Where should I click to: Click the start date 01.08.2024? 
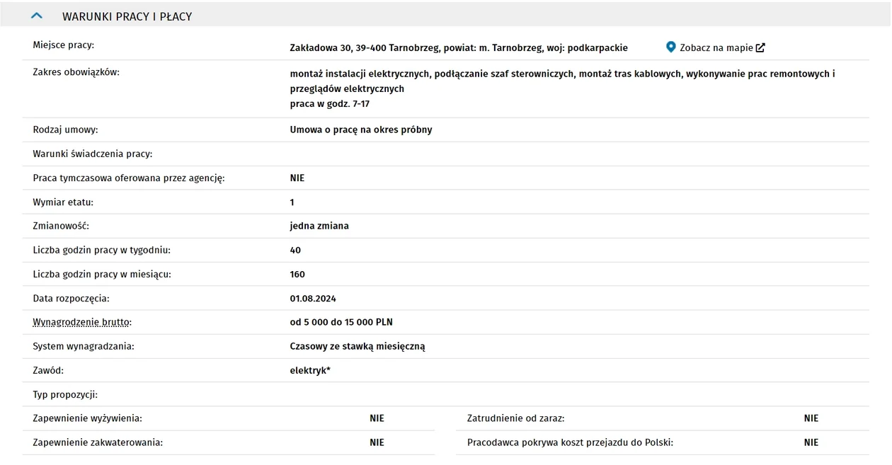tap(313, 299)
